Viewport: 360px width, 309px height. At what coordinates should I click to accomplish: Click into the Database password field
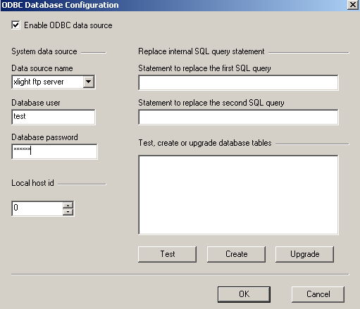54,151
